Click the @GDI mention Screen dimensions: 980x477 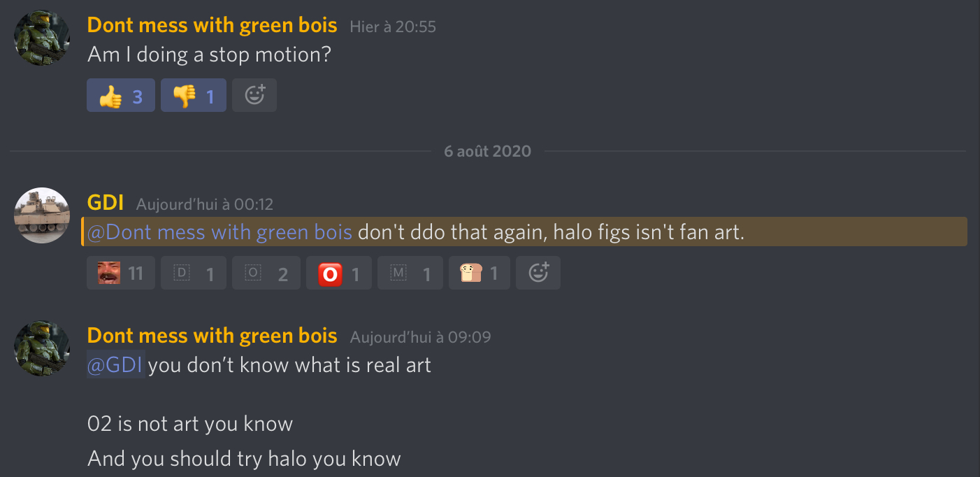[x=116, y=364]
